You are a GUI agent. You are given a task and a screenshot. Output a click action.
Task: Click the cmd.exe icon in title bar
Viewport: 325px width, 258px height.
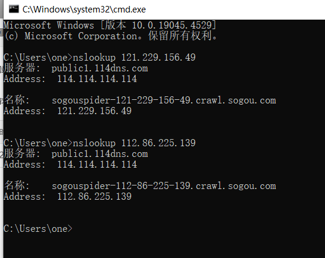coord(14,9)
